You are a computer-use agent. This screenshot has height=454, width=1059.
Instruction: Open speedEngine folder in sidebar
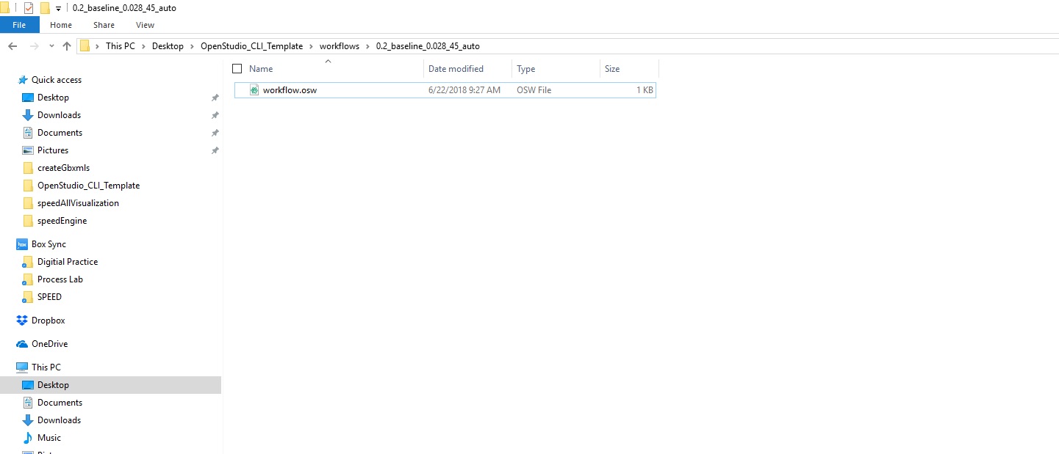pos(62,221)
